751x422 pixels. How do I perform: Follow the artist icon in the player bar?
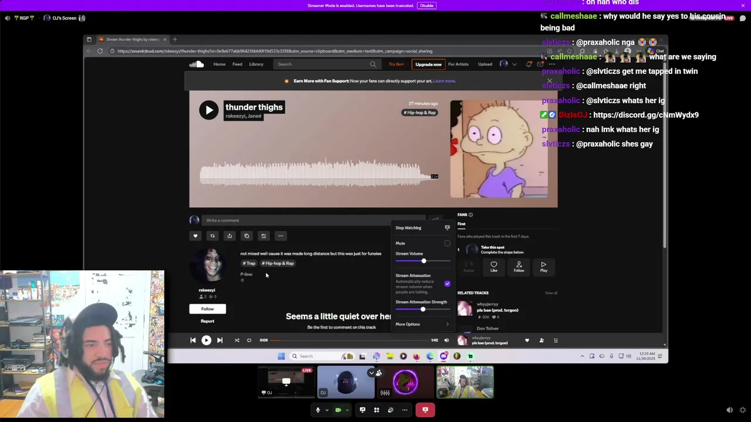coord(542,341)
